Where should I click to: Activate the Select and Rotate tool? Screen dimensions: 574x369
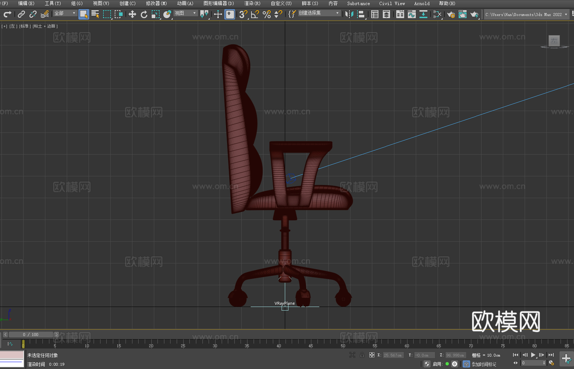[x=144, y=14]
